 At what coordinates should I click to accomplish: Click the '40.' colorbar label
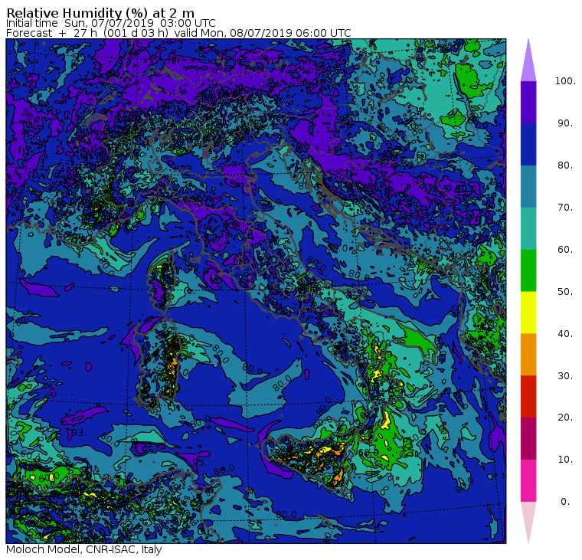coord(565,333)
